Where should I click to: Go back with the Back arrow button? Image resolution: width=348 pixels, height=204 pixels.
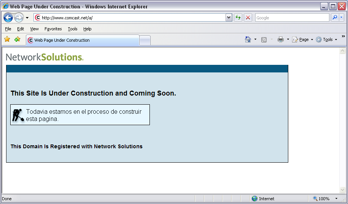(8, 18)
